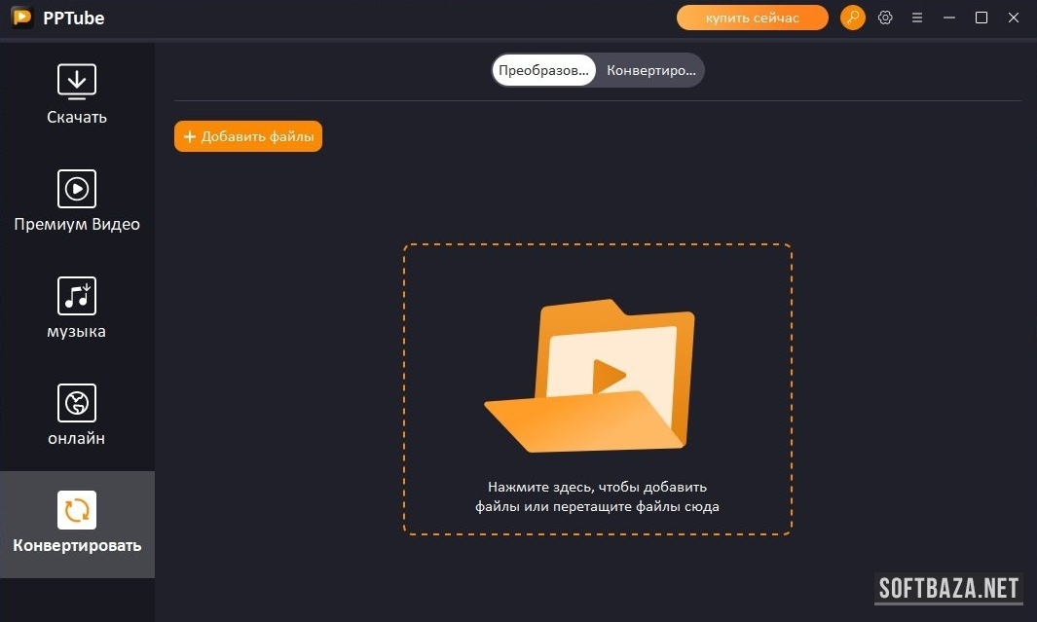Close the PPTube window
Screen dimensions: 1037x622
point(1014,18)
